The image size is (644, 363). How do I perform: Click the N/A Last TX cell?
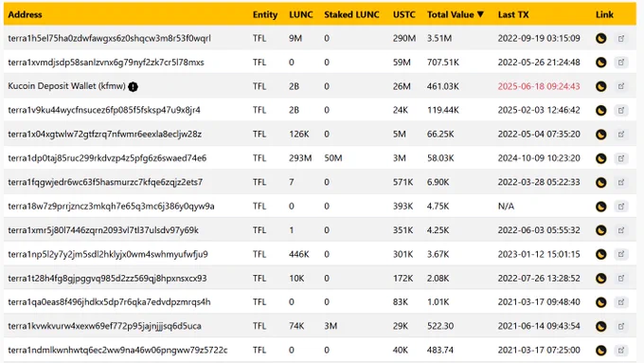tap(506, 207)
